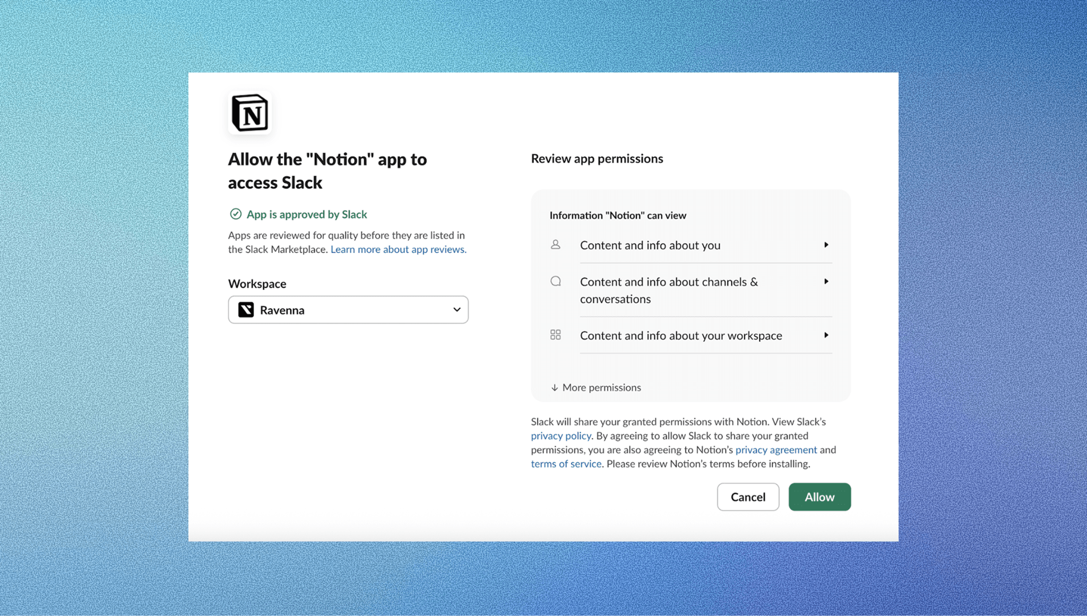1087x616 pixels.
Task: Select 'Review app permissions' heading area
Action: 597,158
